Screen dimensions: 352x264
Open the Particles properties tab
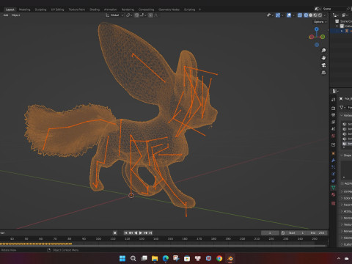334,167
